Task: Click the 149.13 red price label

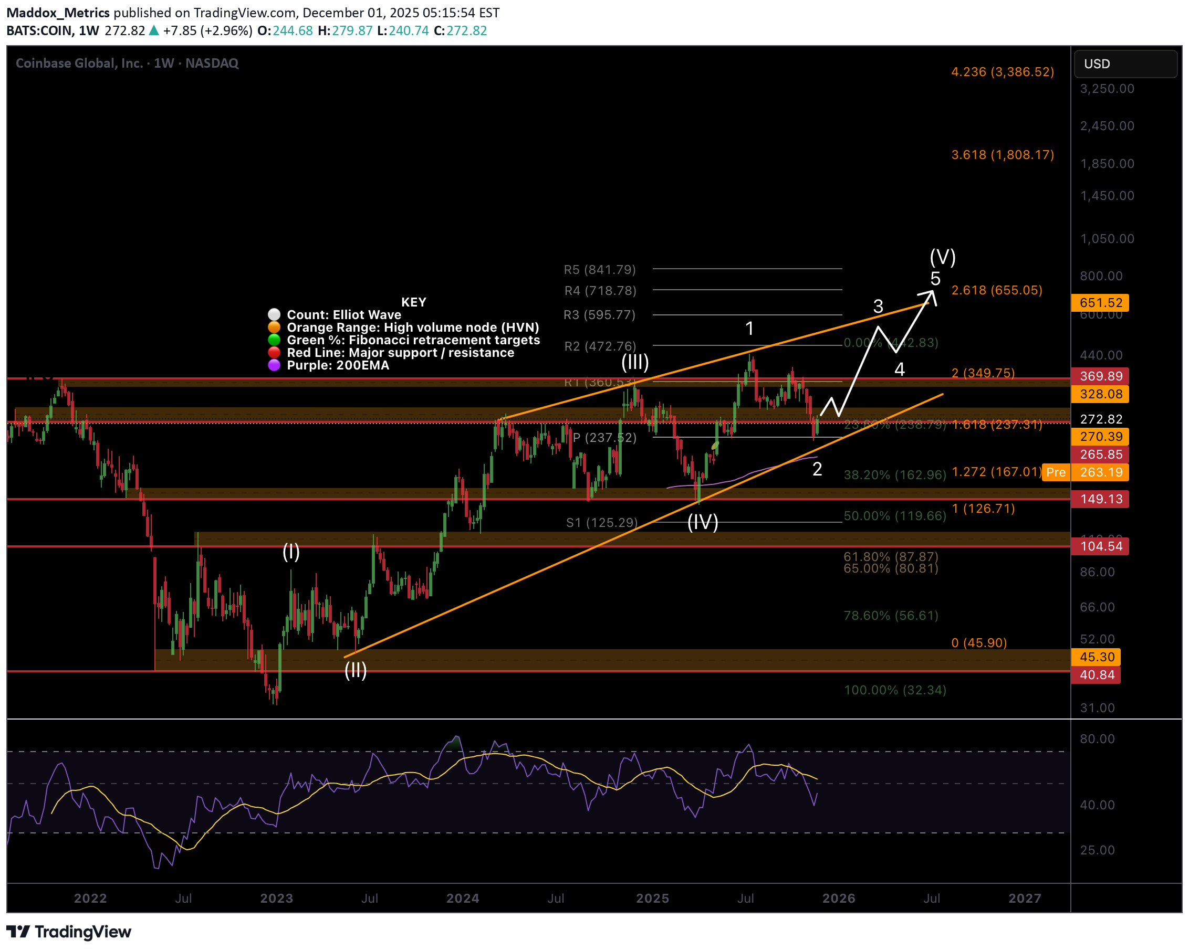Action: (x=1100, y=499)
